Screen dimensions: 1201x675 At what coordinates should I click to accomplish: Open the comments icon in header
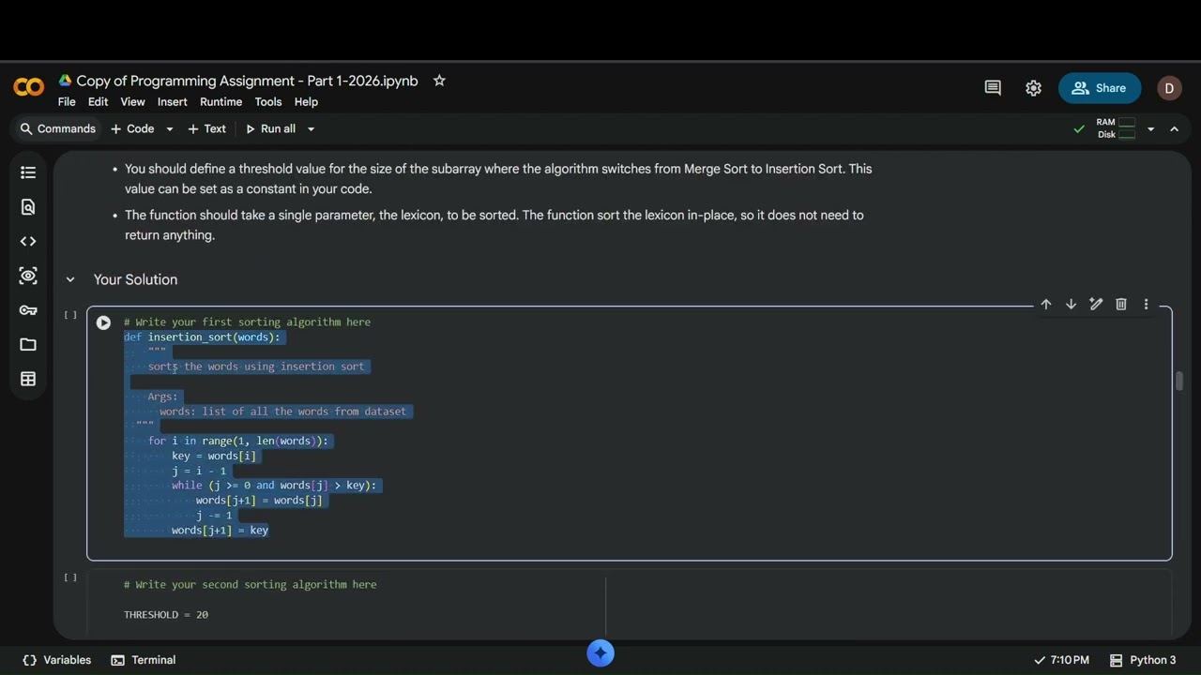[x=993, y=88]
